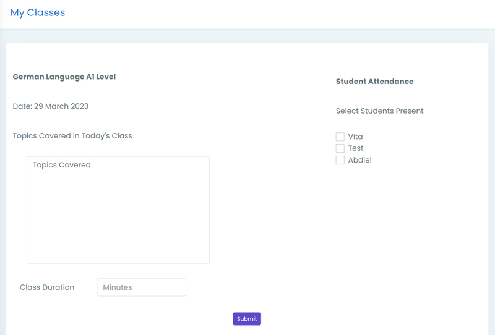Click the Topics Covered in Today's Class label
This screenshot has width=495, height=335.
(x=72, y=135)
